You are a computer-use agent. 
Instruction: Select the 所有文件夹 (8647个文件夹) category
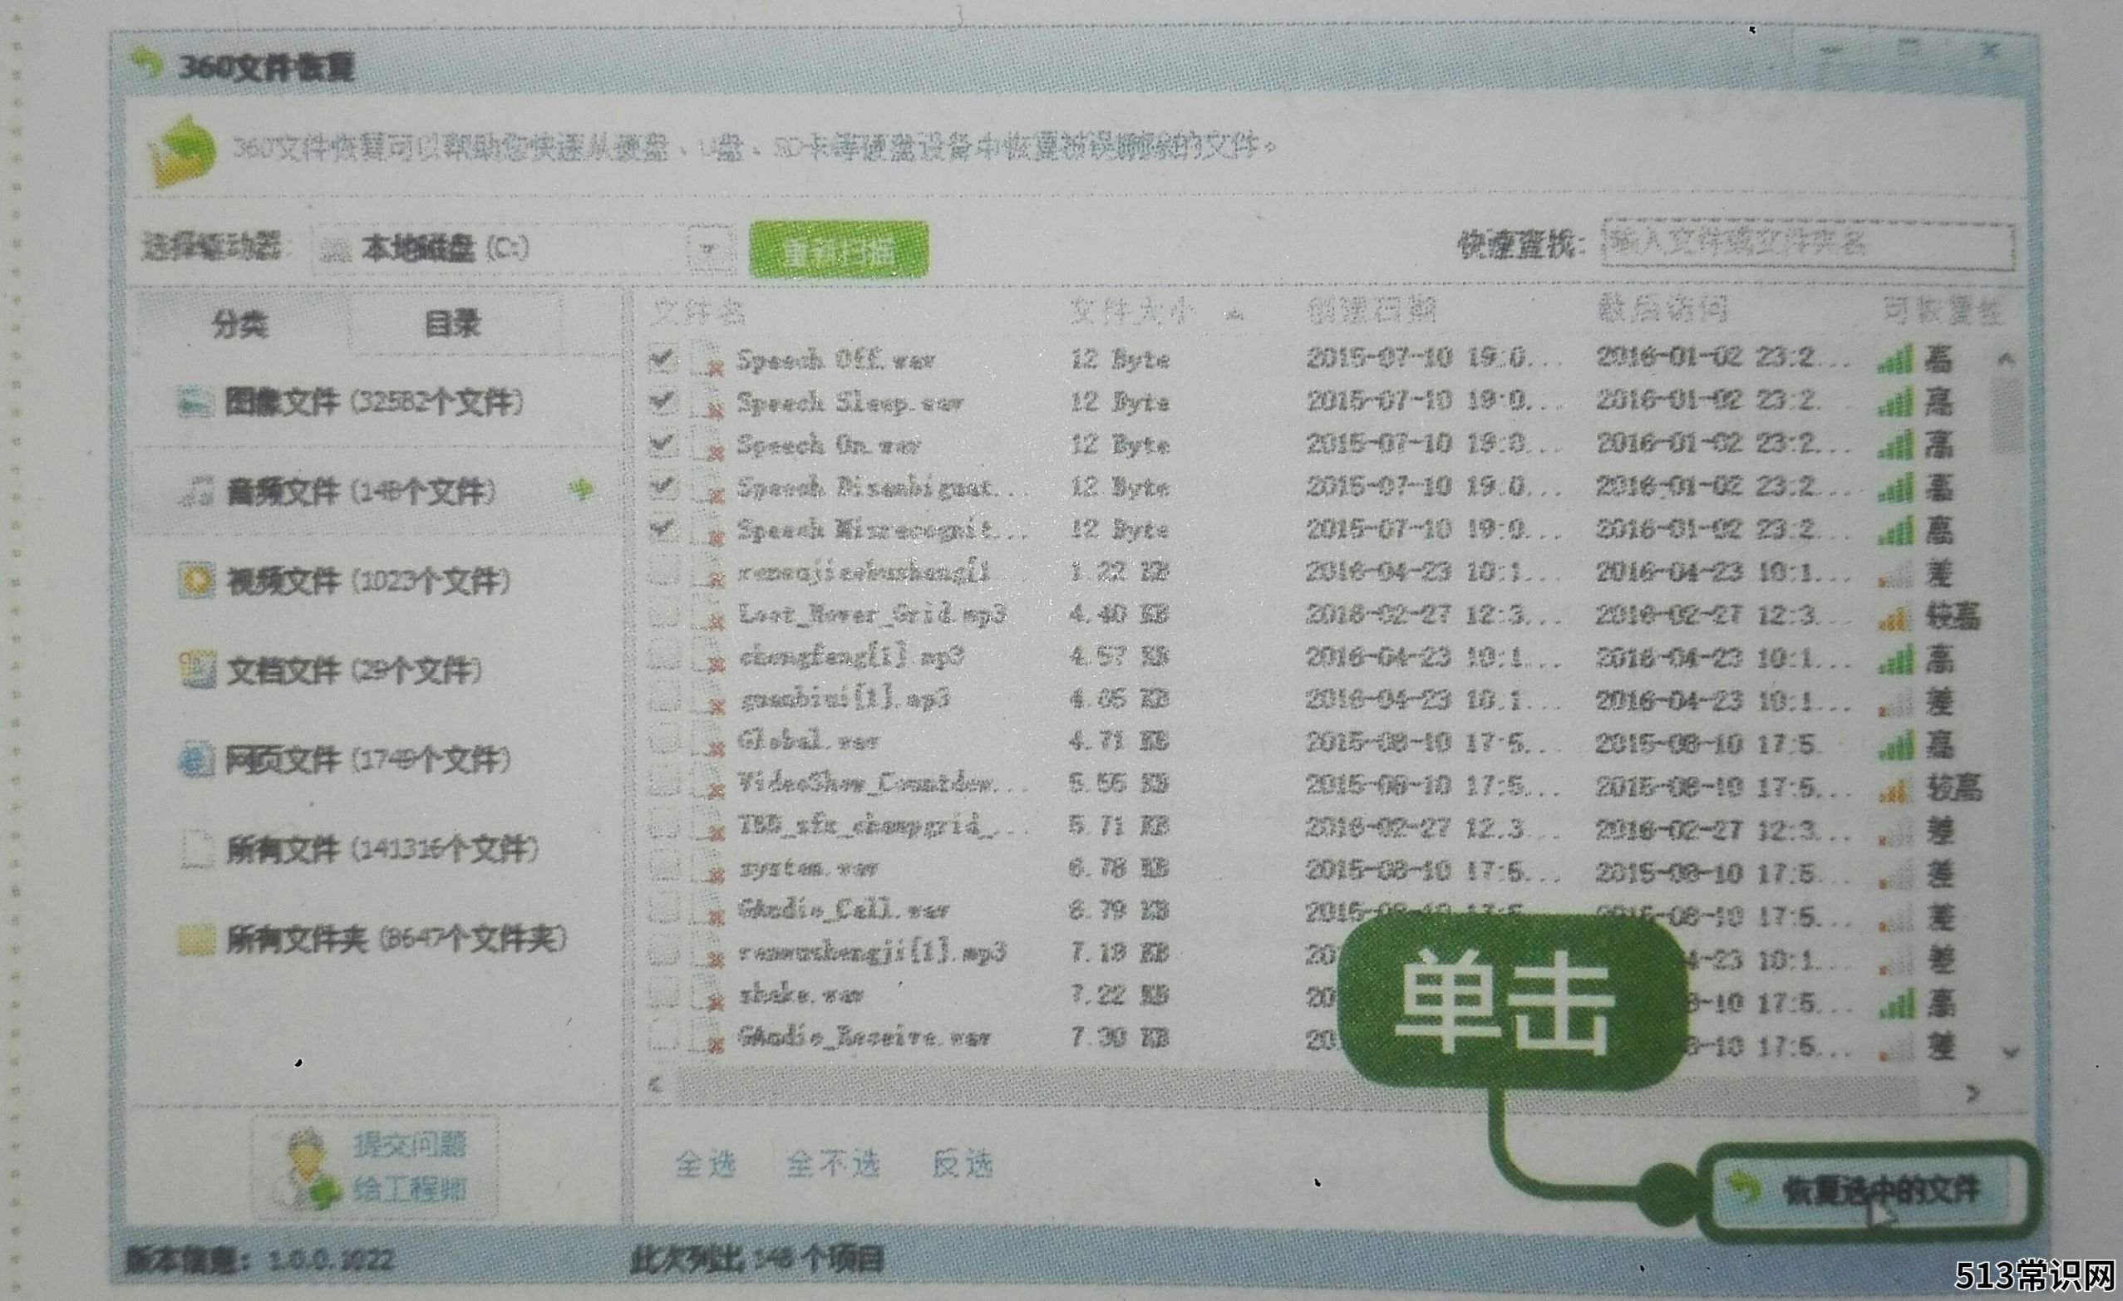click(x=376, y=940)
